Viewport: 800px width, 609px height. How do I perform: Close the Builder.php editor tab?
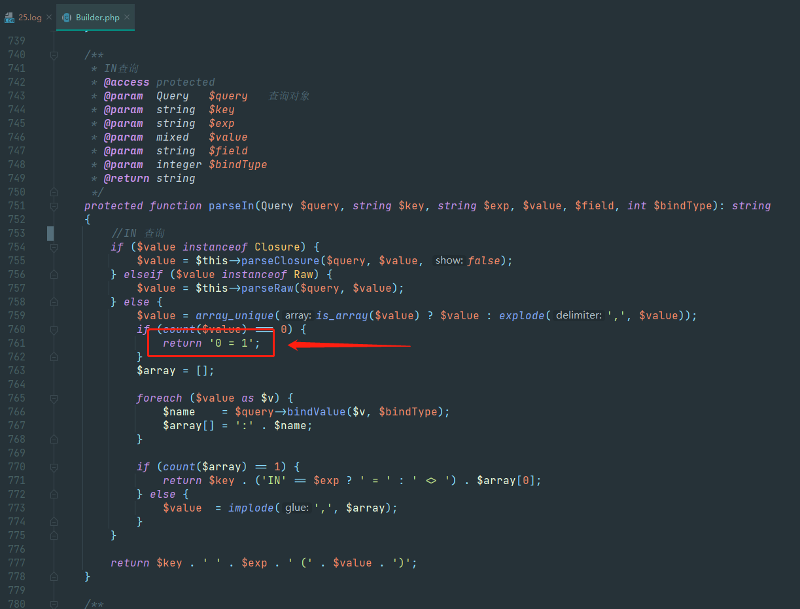point(126,18)
